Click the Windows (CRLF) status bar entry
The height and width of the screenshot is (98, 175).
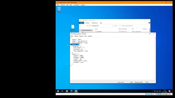pos(139,82)
